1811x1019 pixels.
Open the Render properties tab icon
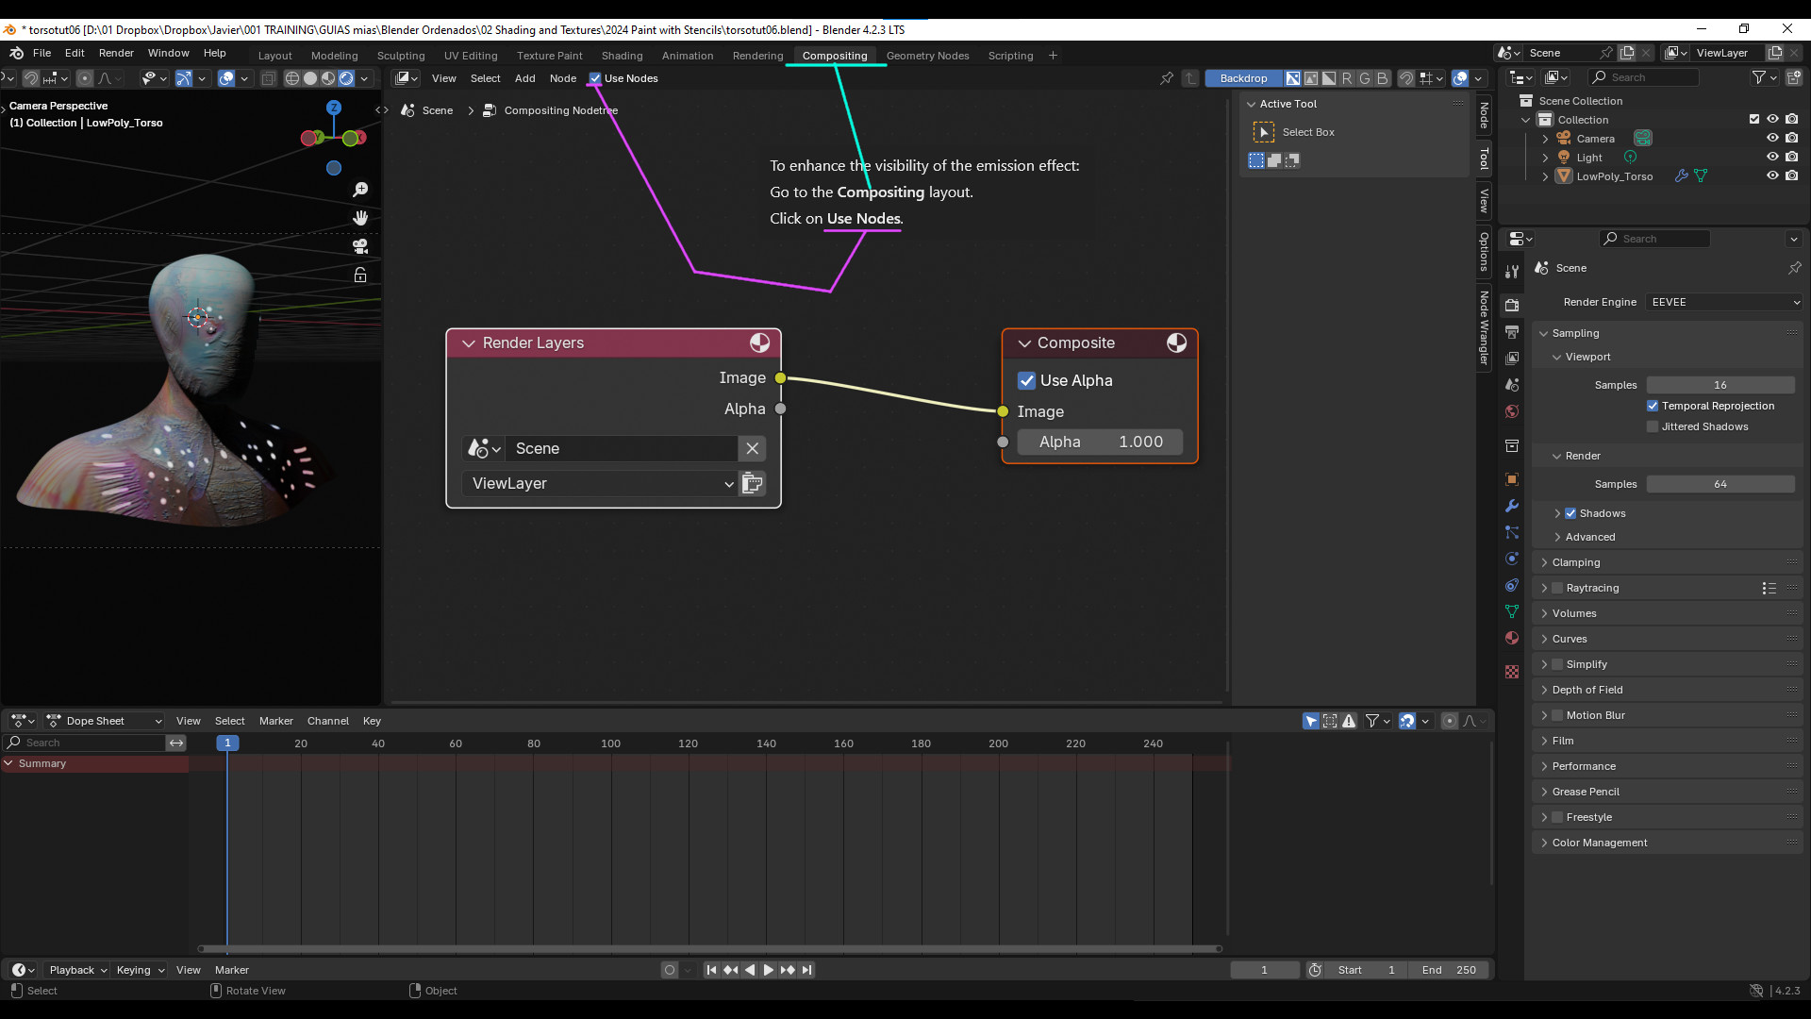tap(1512, 305)
